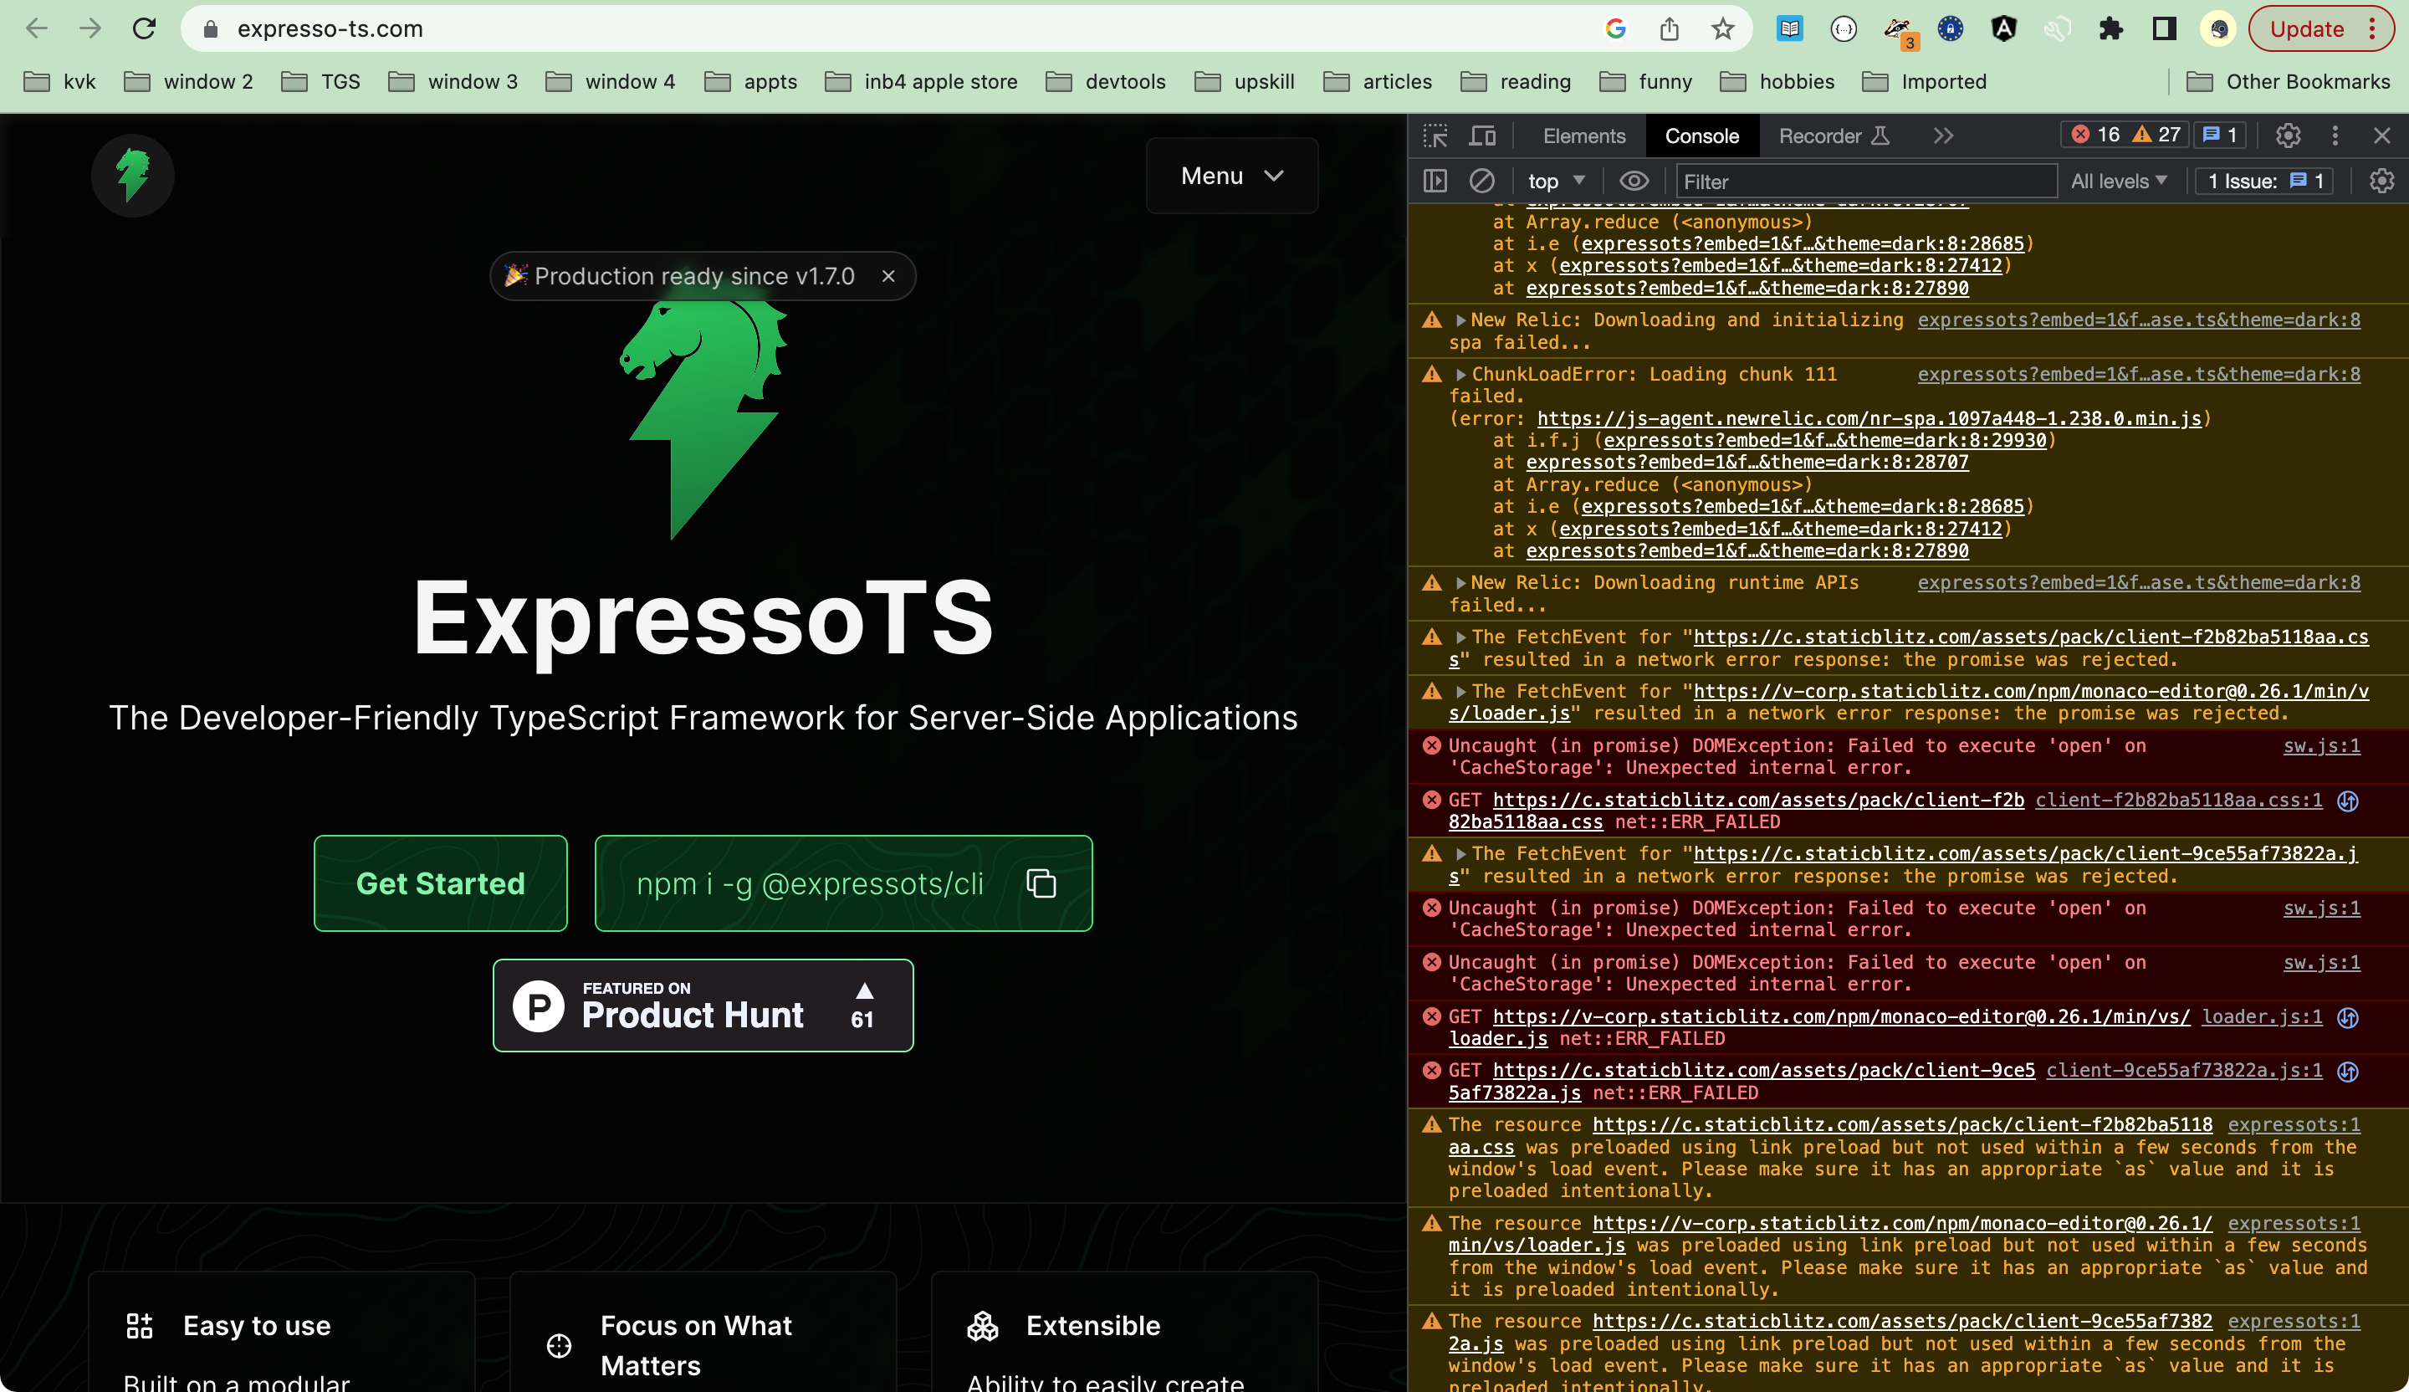Open the customize DevTools three-dot menu
The height and width of the screenshot is (1392, 2409).
coord(2335,136)
